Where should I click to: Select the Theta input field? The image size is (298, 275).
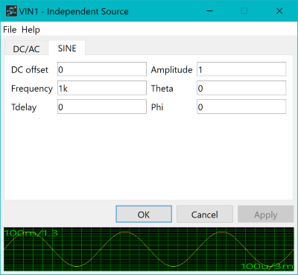pyautogui.click(x=241, y=88)
